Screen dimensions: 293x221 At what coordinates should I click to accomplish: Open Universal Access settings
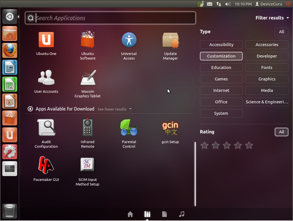pos(129,46)
